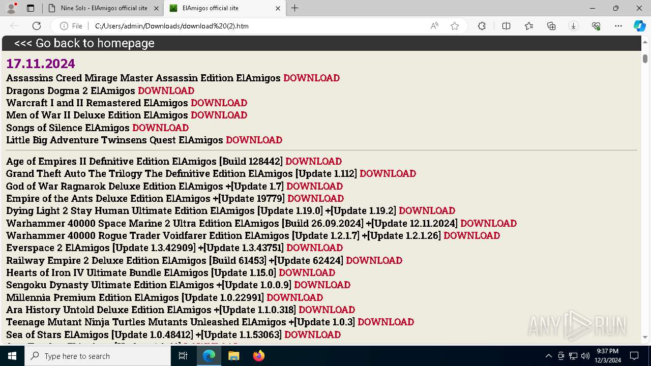Click the page scrollbar thumb
Viewport: 651px width, 366px height.
[x=645, y=58]
